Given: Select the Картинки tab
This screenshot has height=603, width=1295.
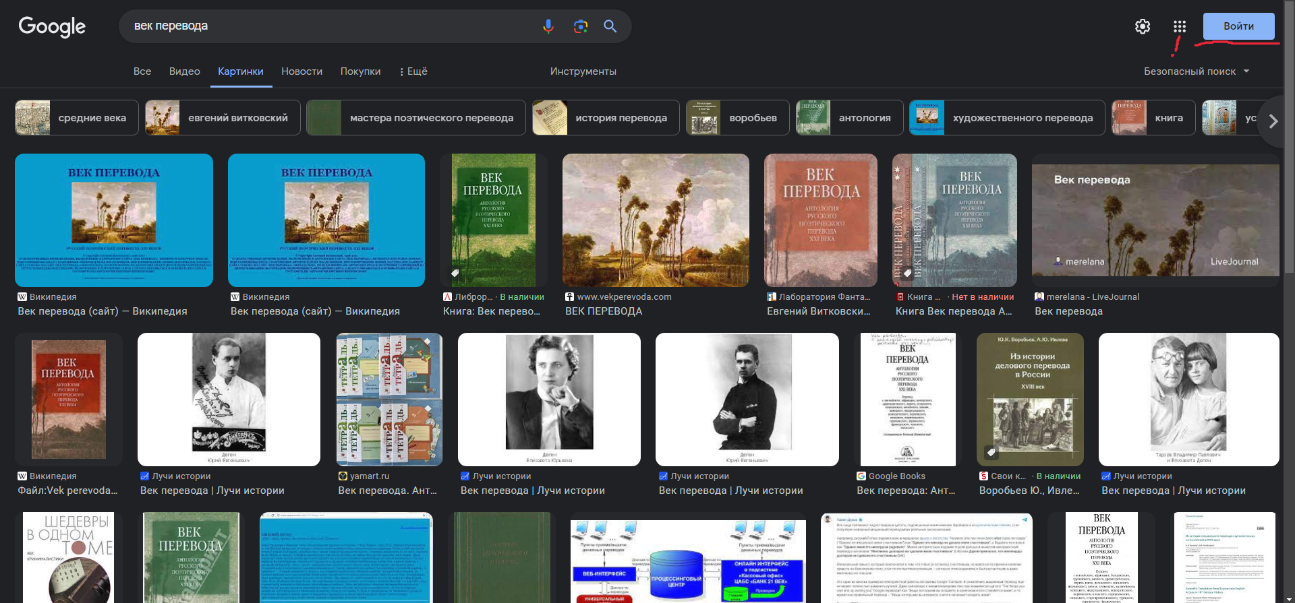Looking at the screenshot, I should tap(241, 71).
